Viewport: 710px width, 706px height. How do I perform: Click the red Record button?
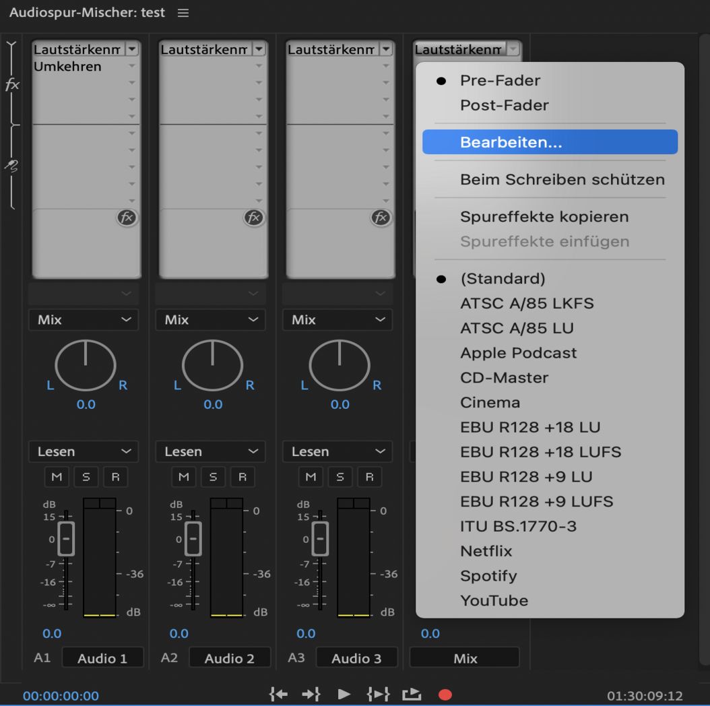445,695
